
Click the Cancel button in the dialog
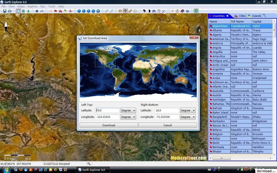point(168,125)
